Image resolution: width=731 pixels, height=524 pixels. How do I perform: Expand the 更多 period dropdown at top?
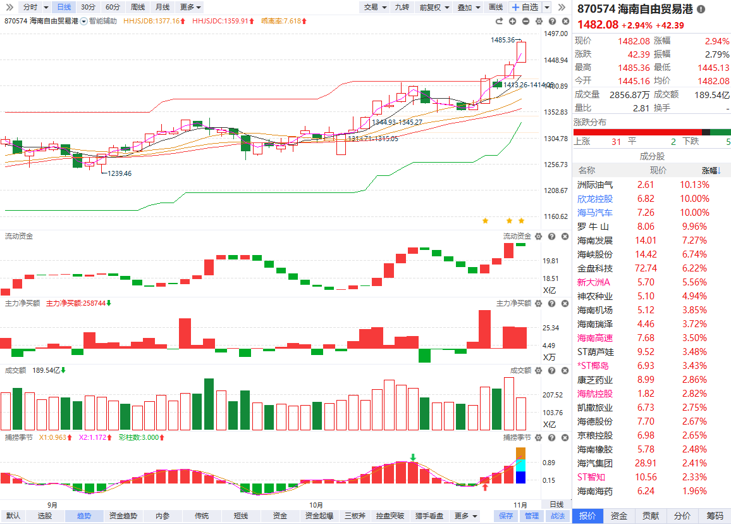pyautogui.click(x=190, y=7)
